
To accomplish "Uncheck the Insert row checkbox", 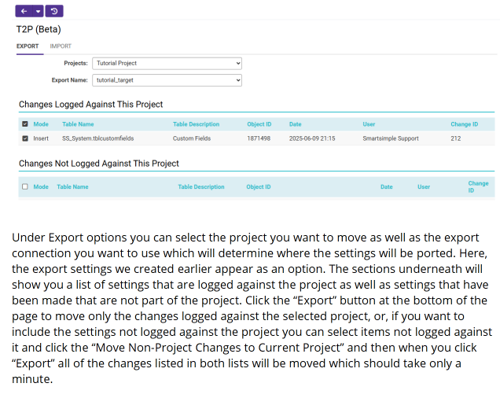I will 25,138.
